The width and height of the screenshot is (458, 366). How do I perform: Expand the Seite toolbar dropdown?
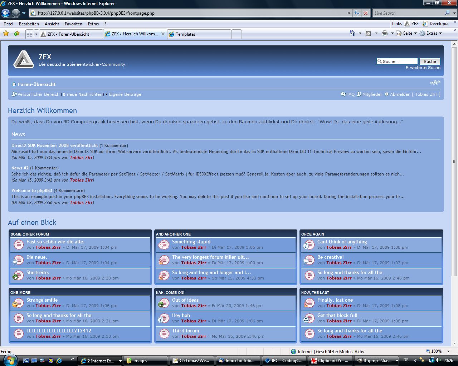(415, 33)
